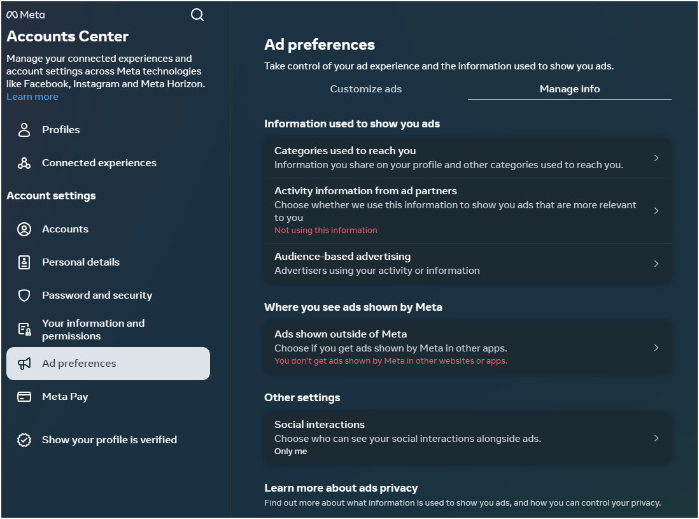Select the Password and security shield icon
The width and height of the screenshot is (699, 519).
[x=24, y=295]
